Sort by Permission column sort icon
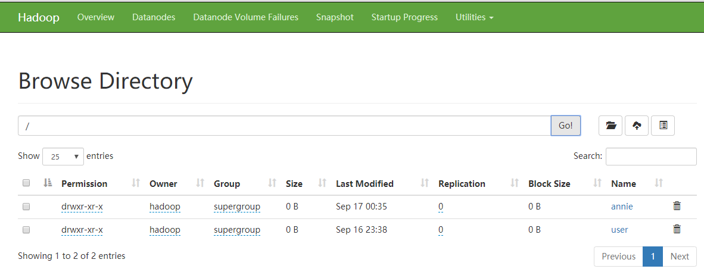This screenshot has width=704, height=272. click(135, 183)
